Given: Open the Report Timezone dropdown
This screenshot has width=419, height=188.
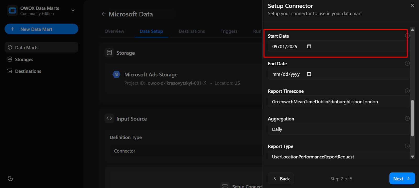Looking at the screenshot, I should point(338,101).
